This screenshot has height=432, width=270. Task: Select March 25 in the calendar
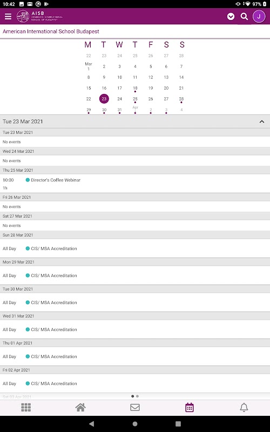(135, 99)
